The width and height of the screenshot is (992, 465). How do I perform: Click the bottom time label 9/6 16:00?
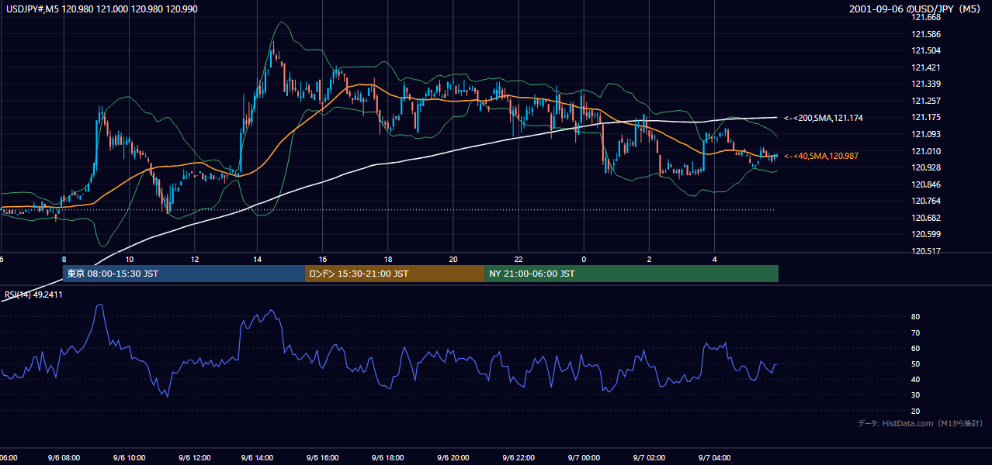click(324, 458)
